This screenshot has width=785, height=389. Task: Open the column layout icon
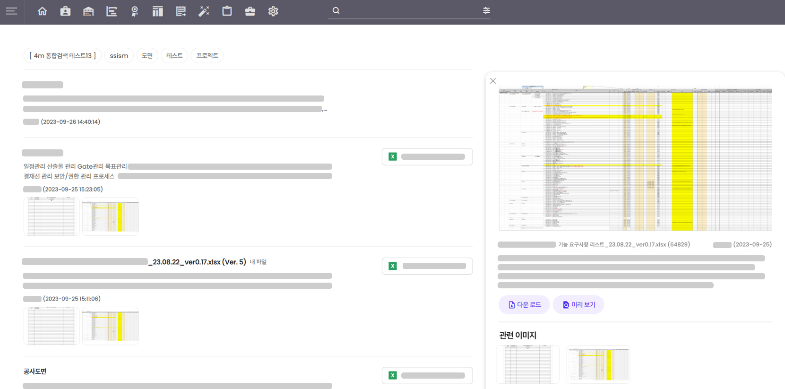pos(158,11)
